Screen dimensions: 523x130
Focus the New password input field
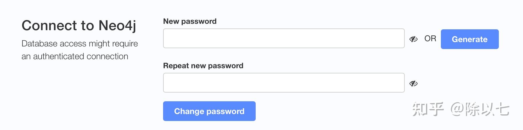(x=284, y=38)
